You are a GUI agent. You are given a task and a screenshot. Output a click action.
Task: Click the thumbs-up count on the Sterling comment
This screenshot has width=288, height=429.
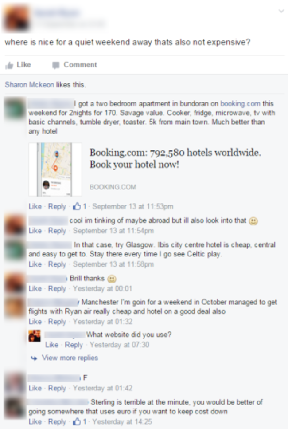click(x=79, y=421)
